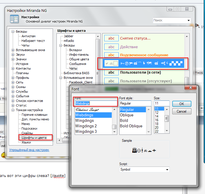Select Набирает текст tree item
Viewport: 205px width, 194px height.
pos(33,41)
